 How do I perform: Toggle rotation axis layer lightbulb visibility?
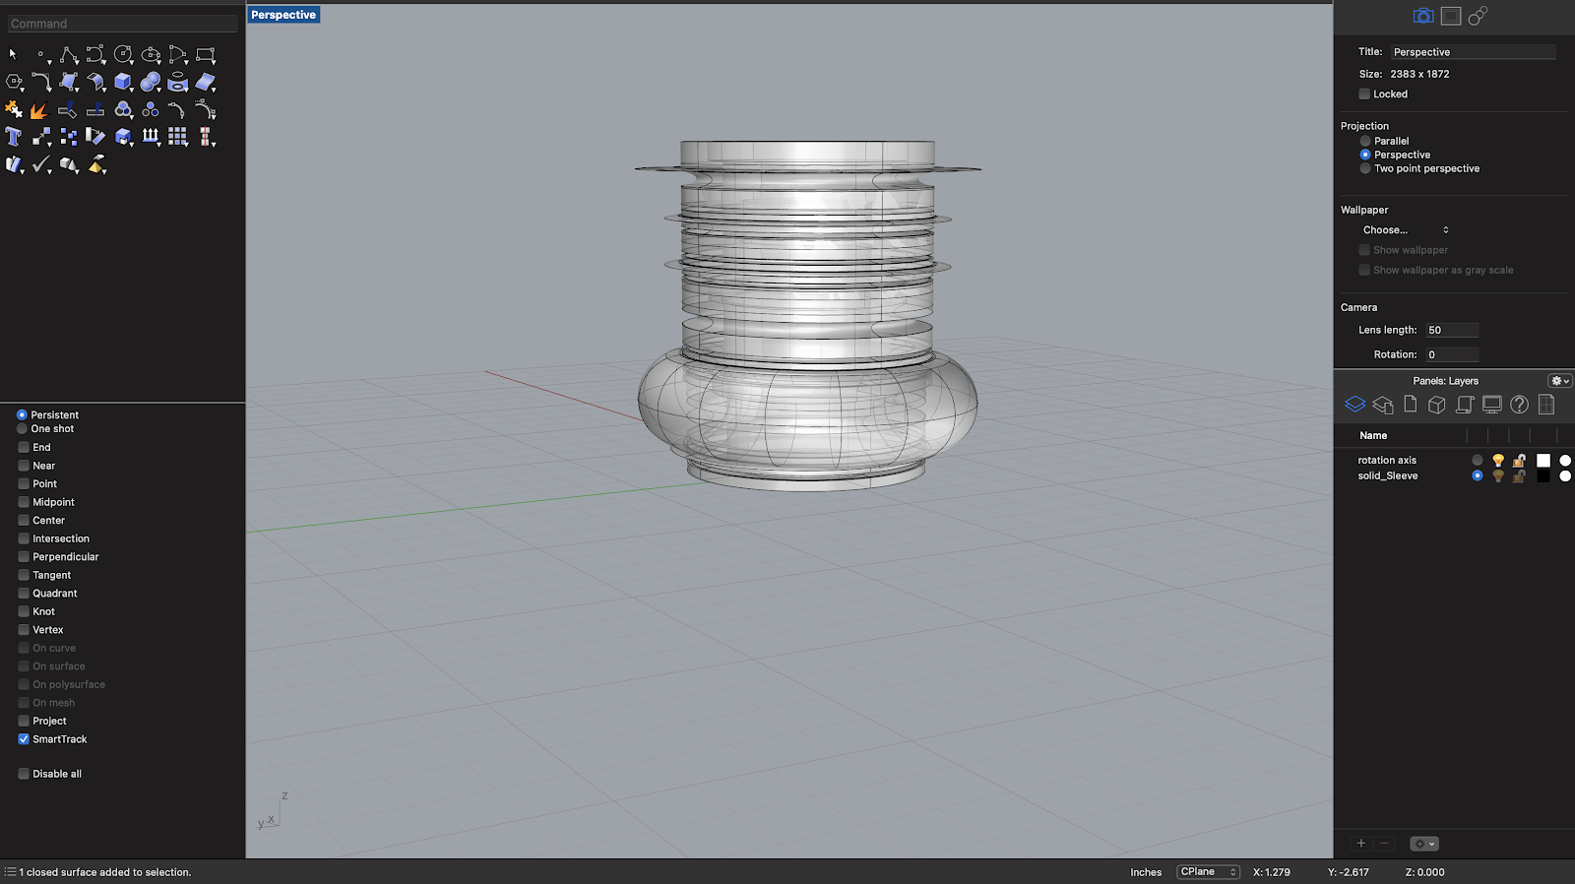(1498, 460)
